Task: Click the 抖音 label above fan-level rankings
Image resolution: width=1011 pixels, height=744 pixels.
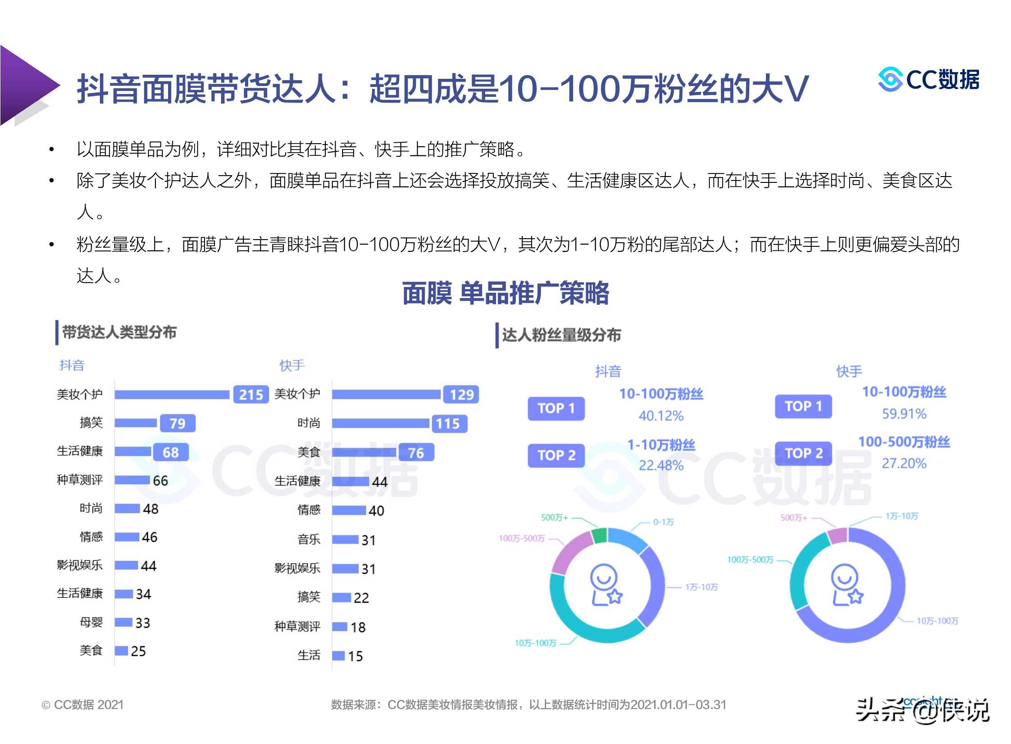Action: (608, 371)
